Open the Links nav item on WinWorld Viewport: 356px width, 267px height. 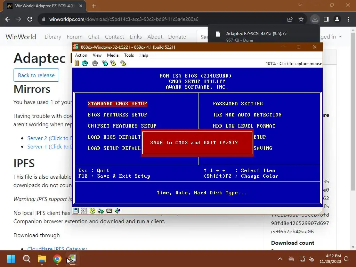pos(136,37)
